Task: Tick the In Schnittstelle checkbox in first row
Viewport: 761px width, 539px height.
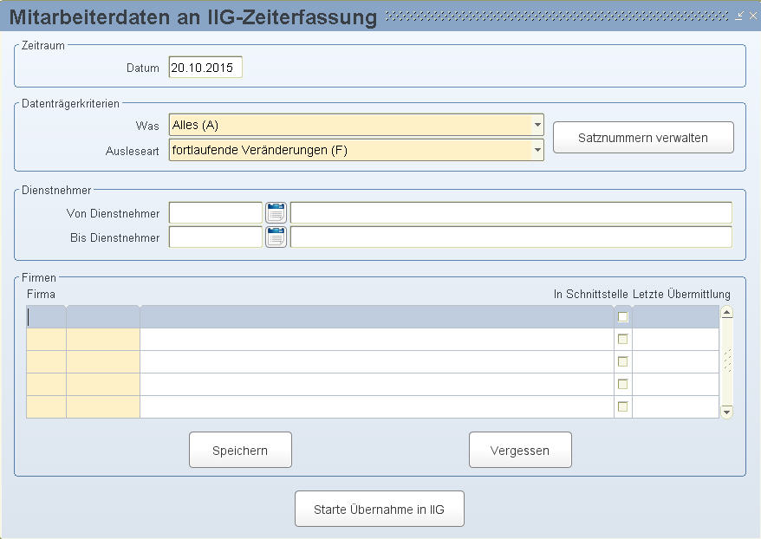Action: 622,317
